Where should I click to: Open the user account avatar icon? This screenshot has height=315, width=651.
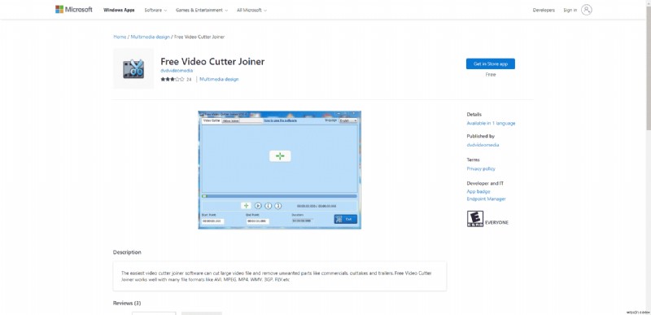586,10
